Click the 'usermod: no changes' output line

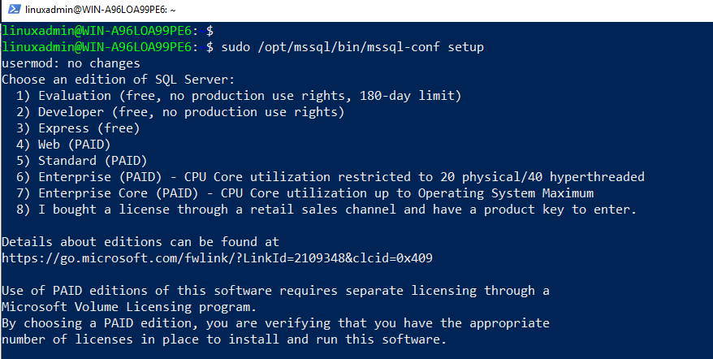[71, 63]
